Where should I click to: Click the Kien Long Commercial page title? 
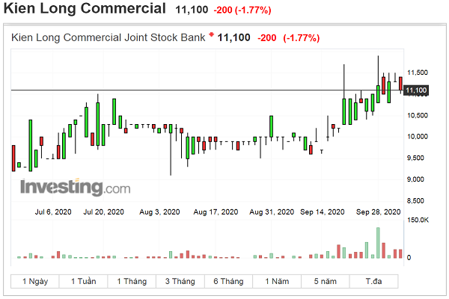point(85,8)
